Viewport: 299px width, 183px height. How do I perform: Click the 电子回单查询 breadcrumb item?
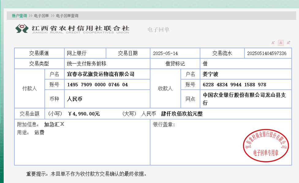pyautogui.click(x=67, y=16)
